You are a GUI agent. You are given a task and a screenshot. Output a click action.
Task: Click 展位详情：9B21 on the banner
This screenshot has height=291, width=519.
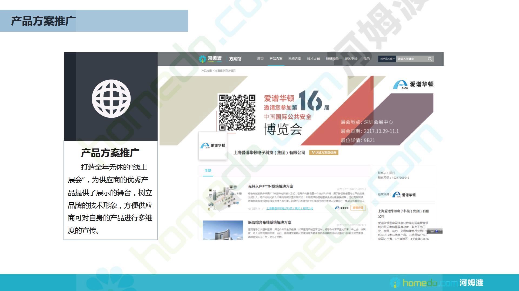point(358,140)
